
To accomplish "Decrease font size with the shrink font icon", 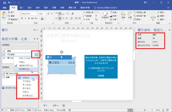I will [x=52, y=13].
